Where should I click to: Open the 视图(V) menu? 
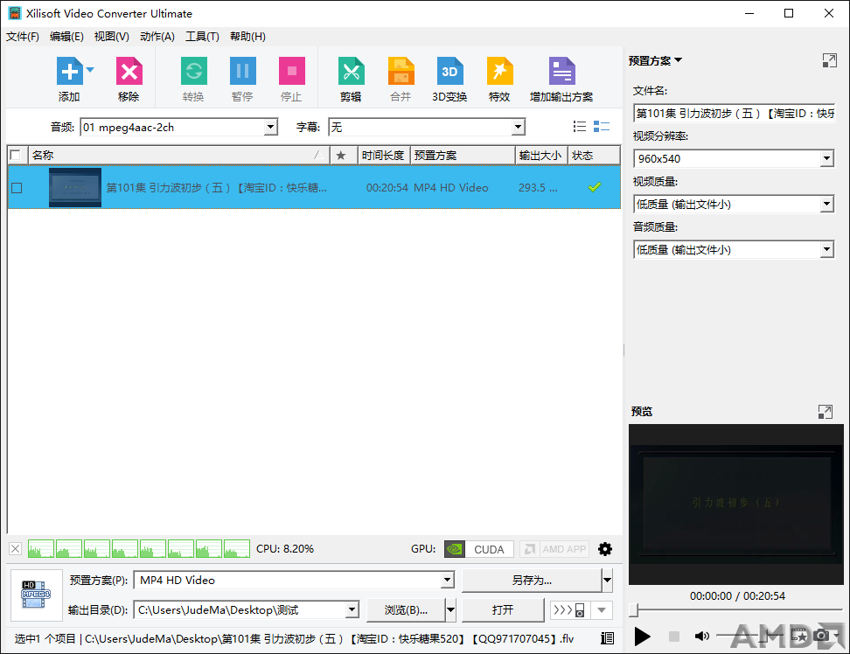click(112, 37)
